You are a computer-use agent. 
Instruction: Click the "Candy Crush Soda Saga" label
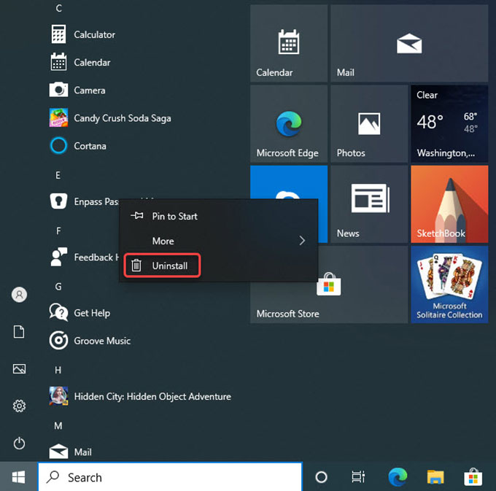(x=123, y=118)
